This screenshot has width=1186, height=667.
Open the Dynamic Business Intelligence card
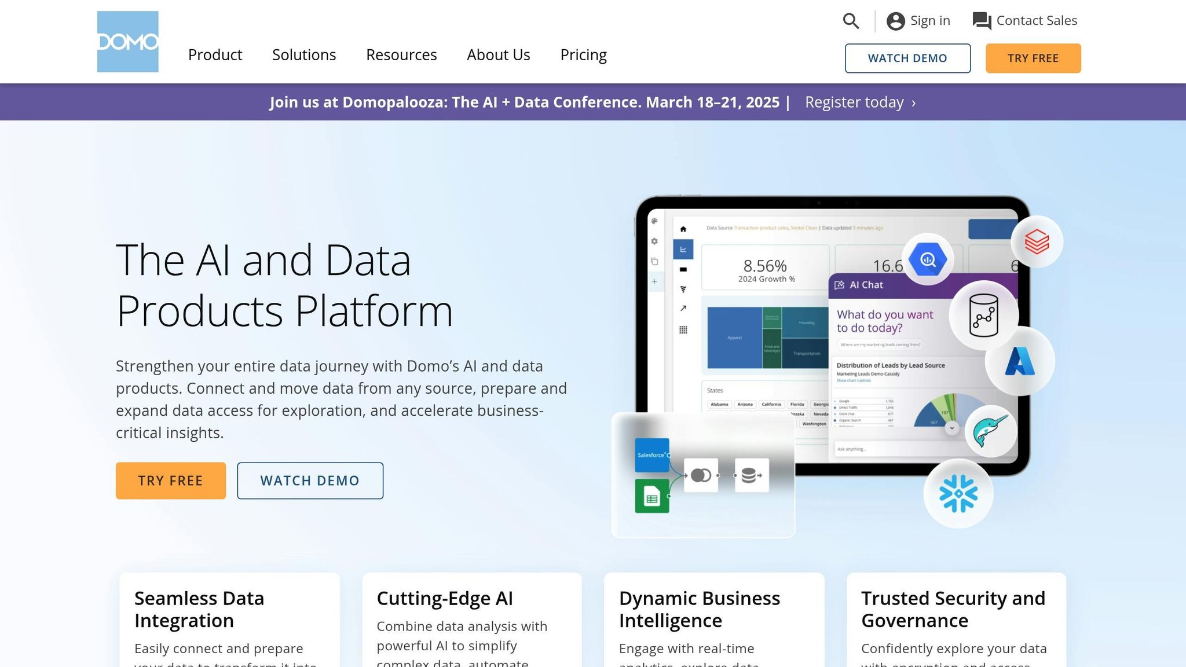coord(714,620)
